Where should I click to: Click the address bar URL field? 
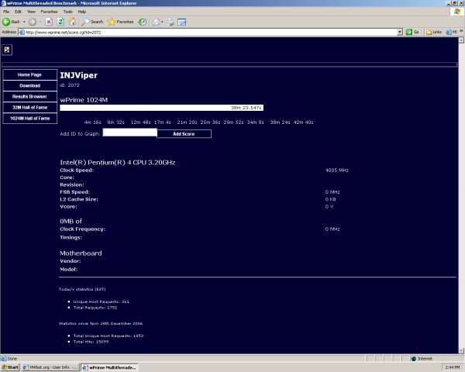(x=211, y=32)
